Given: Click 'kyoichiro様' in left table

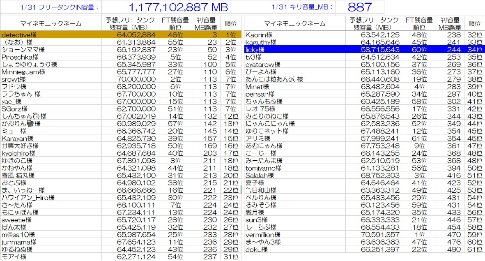Looking at the screenshot, I should (x=51, y=153).
